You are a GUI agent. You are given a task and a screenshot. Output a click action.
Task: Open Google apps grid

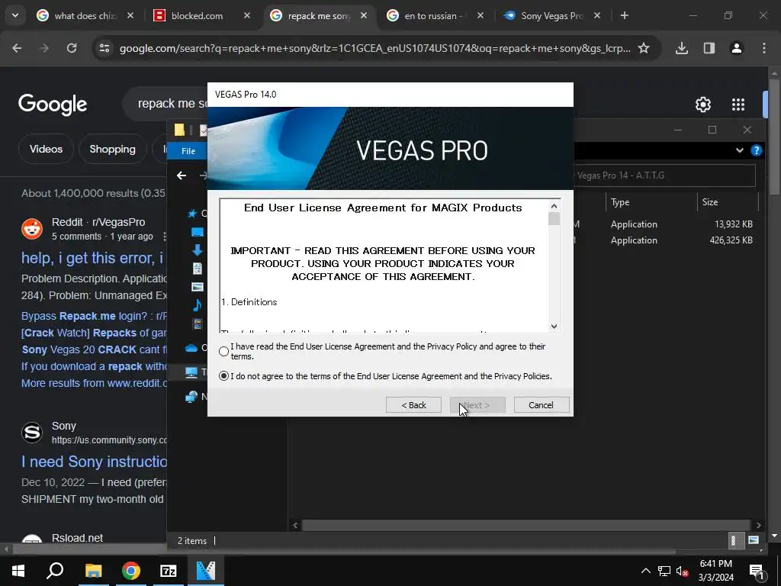coord(738,105)
